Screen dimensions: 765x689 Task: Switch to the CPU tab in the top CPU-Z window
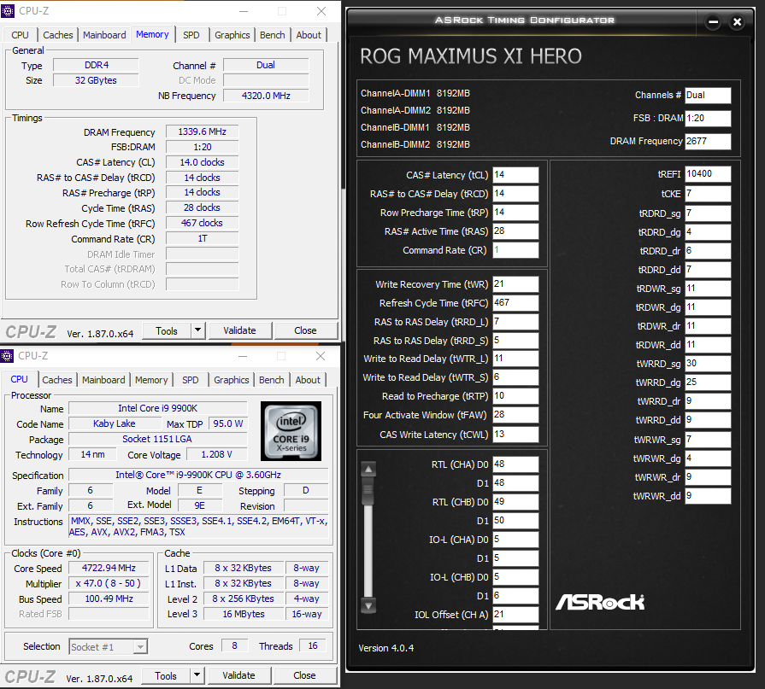coord(20,35)
